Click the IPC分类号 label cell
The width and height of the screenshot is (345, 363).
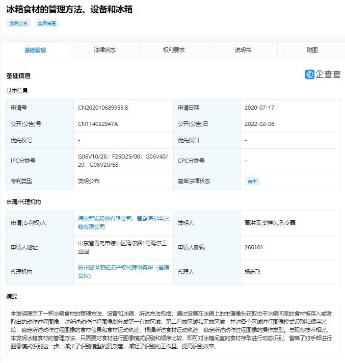(x=40, y=161)
